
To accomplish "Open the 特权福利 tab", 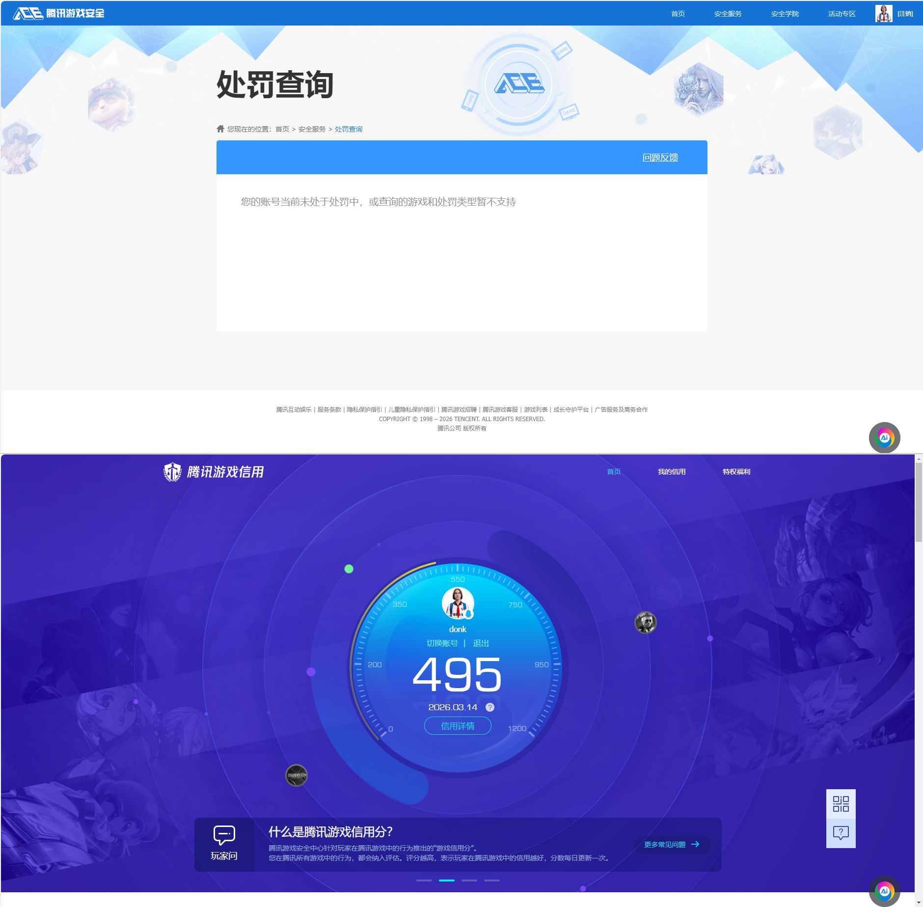I will pyautogui.click(x=736, y=471).
